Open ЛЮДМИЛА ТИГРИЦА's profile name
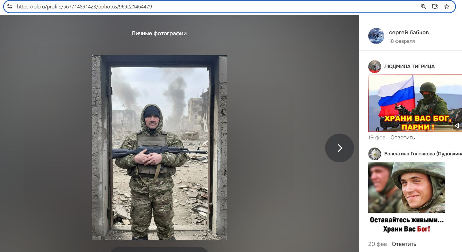 [409, 66]
